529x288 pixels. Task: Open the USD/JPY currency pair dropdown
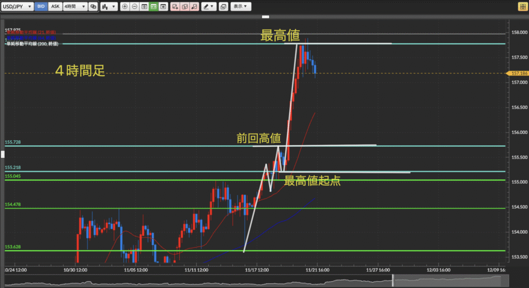pos(18,7)
